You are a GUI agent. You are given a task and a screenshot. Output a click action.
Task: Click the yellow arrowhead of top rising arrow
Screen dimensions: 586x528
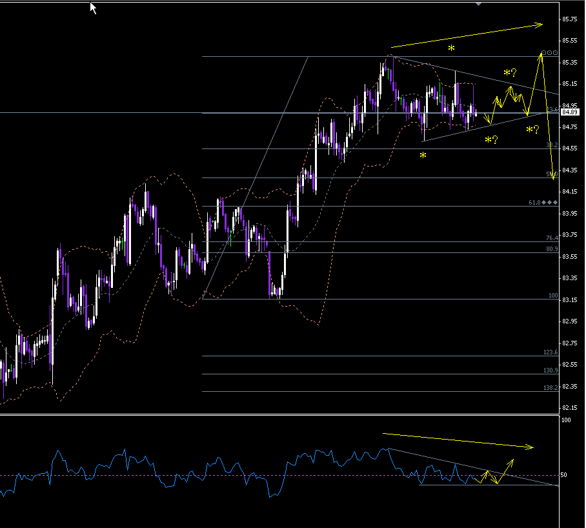click(540, 25)
